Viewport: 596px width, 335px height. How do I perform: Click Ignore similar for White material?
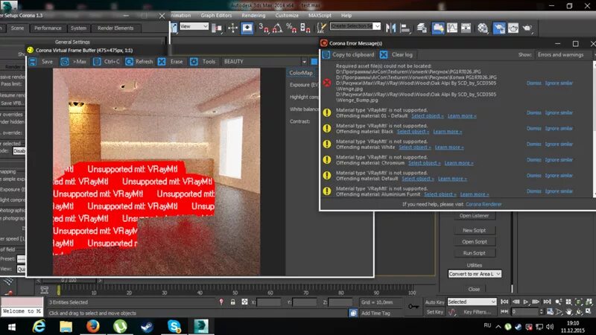559,144
